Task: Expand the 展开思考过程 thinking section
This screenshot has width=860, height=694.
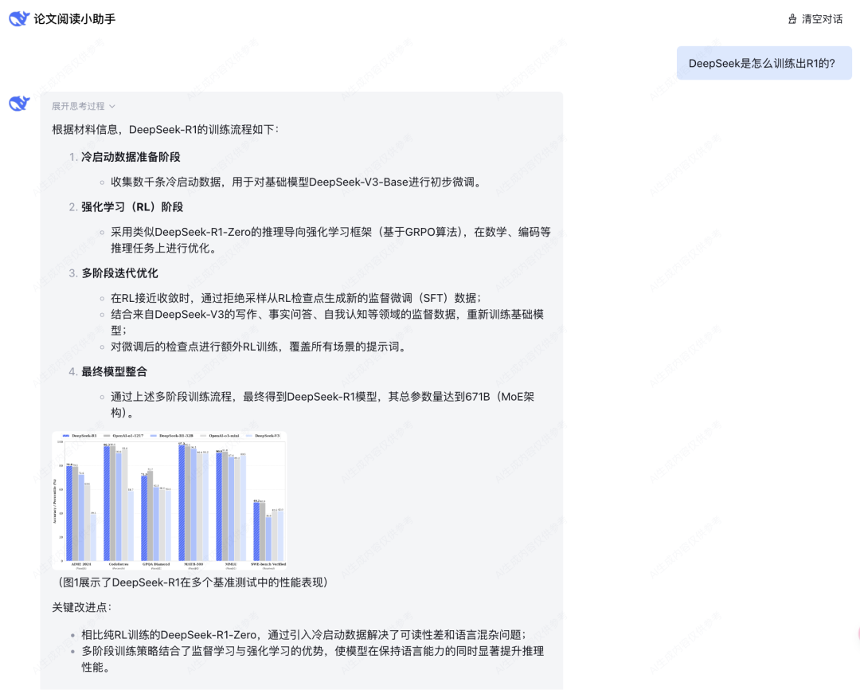Action: click(77, 105)
